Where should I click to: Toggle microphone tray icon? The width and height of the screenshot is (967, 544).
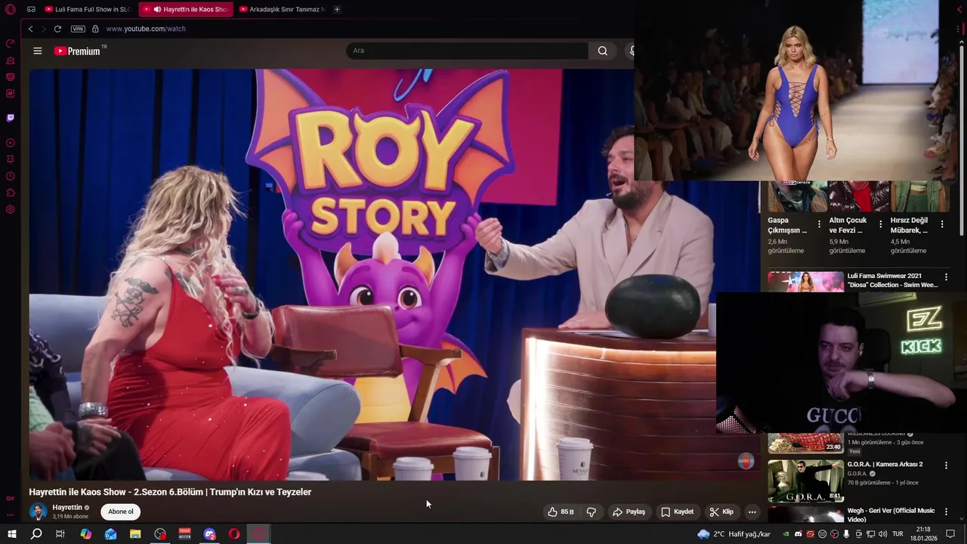[846, 534]
